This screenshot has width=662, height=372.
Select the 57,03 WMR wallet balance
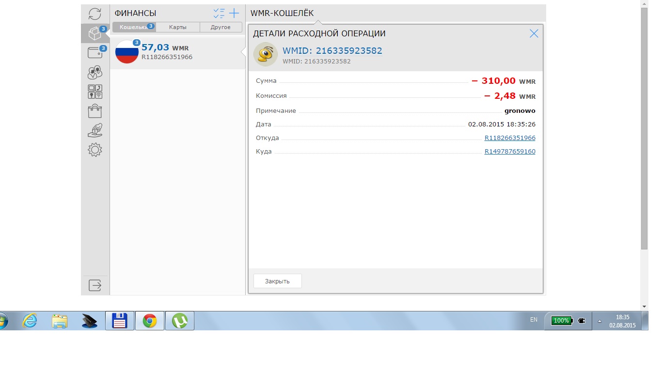165,47
